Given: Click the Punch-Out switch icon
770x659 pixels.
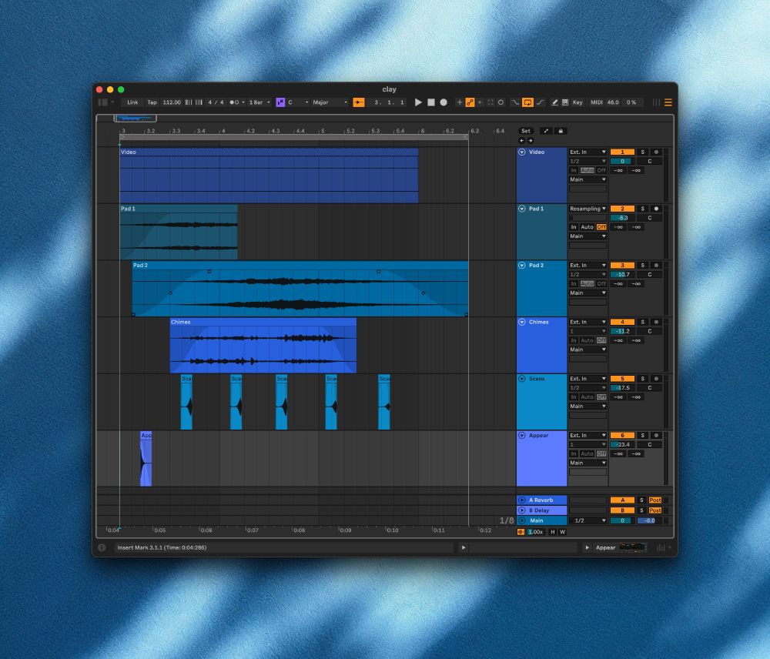Looking at the screenshot, I should coord(541,102).
